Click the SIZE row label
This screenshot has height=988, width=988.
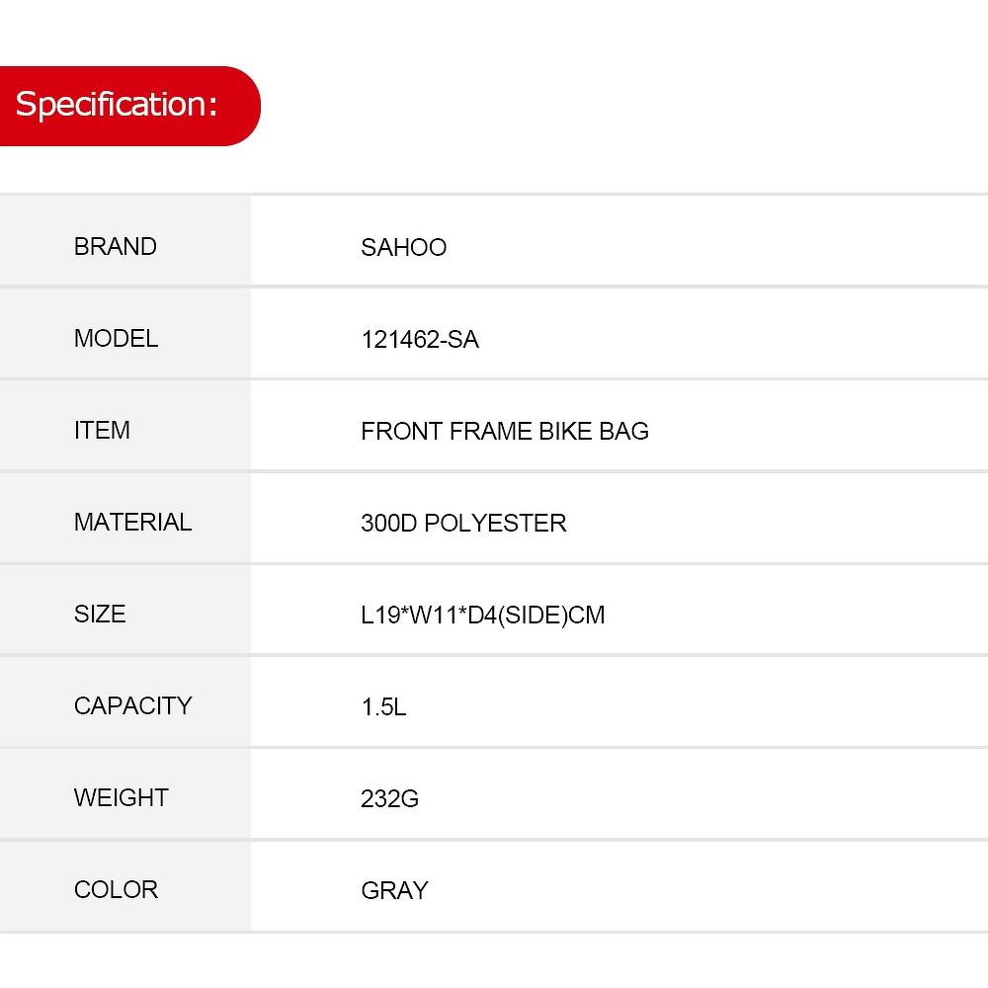100,614
